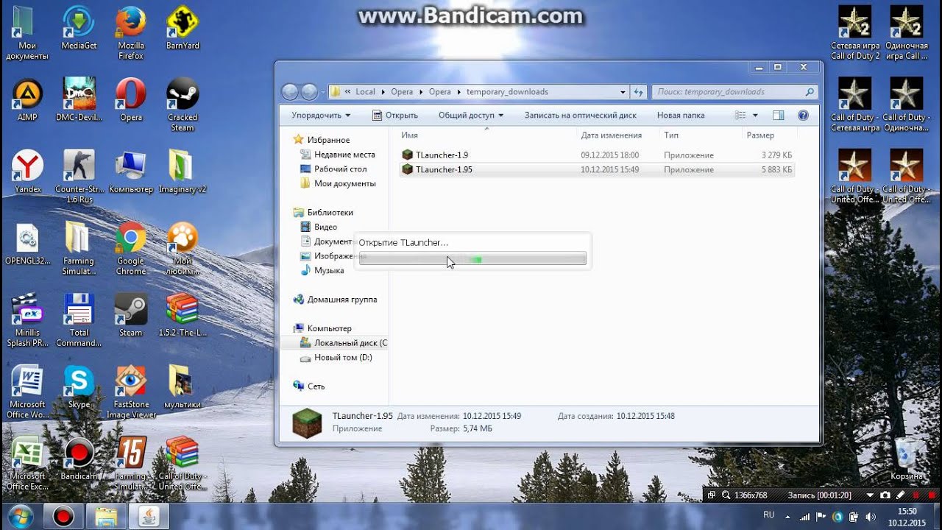
Task: Click the Opera desktop icon
Action: click(x=131, y=100)
